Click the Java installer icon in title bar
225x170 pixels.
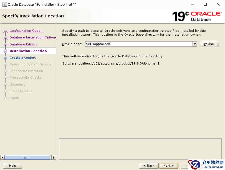coord(5,4)
